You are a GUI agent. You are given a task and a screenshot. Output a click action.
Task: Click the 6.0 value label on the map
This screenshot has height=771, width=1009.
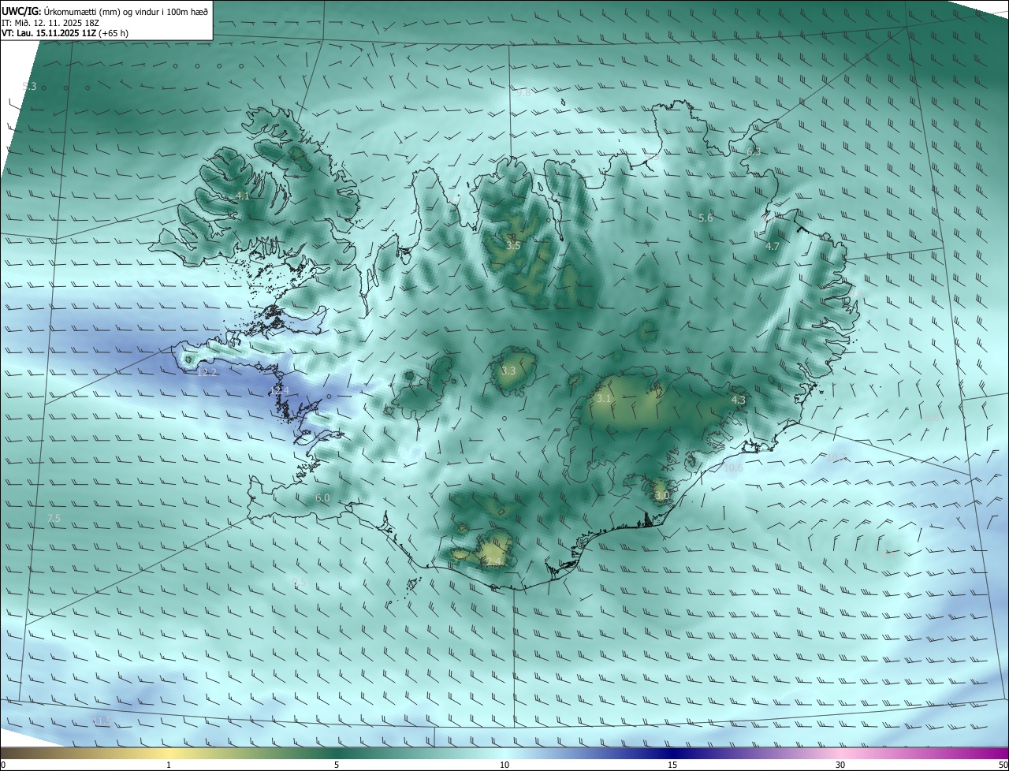pyautogui.click(x=322, y=497)
